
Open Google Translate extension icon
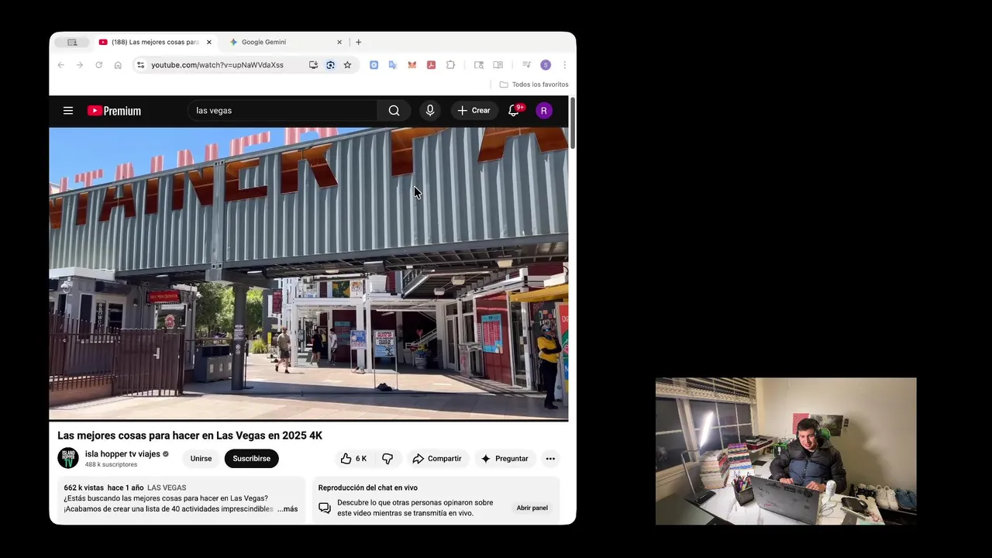pyautogui.click(x=393, y=65)
